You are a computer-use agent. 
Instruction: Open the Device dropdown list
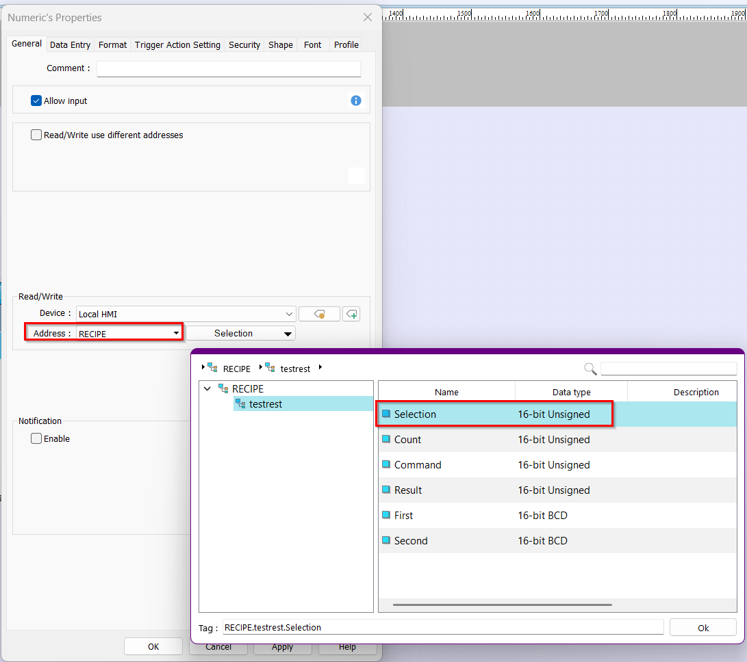289,314
